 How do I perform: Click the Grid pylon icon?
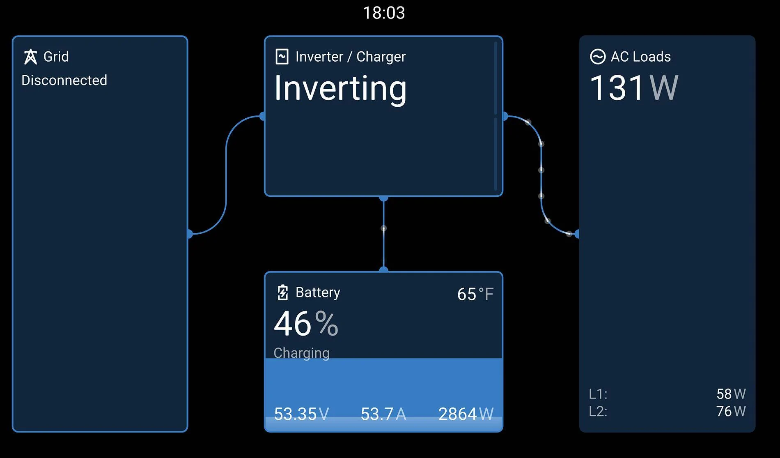point(30,57)
